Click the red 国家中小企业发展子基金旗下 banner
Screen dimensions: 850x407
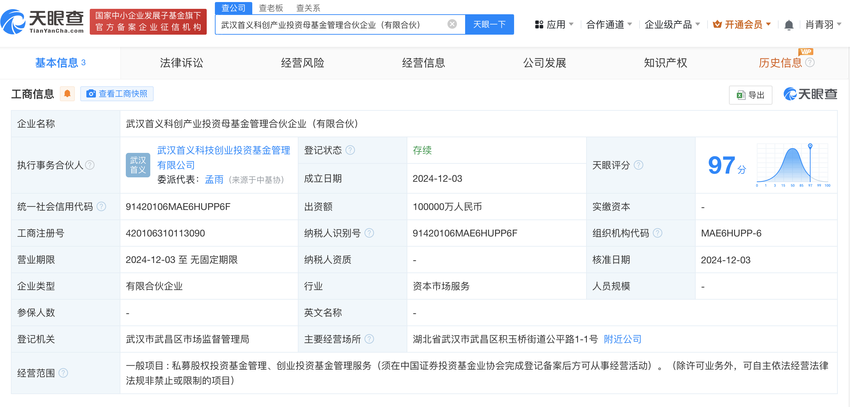pyautogui.click(x=148, y=22)
